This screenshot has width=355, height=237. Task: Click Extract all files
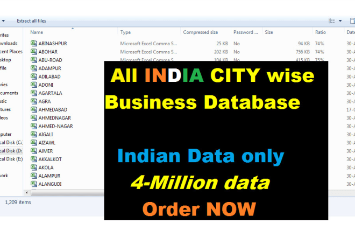31,21
